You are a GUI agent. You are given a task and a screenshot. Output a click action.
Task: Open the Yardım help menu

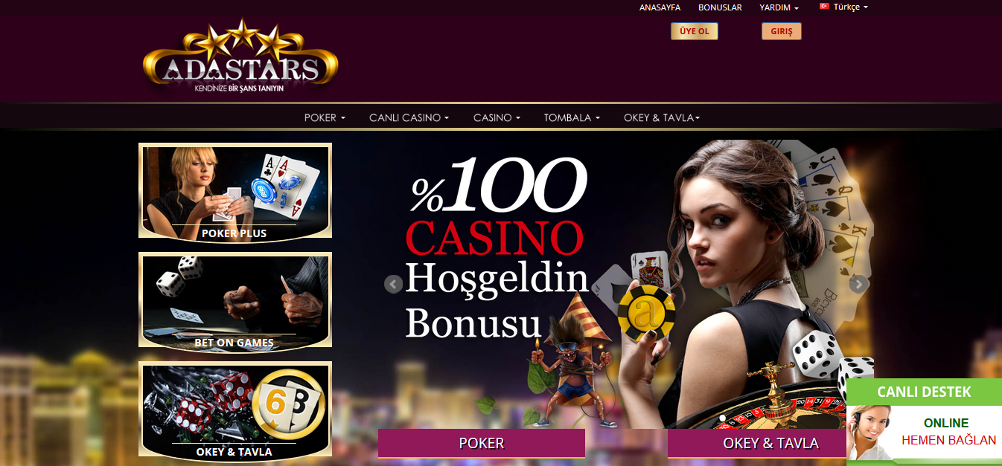[779, 7]
